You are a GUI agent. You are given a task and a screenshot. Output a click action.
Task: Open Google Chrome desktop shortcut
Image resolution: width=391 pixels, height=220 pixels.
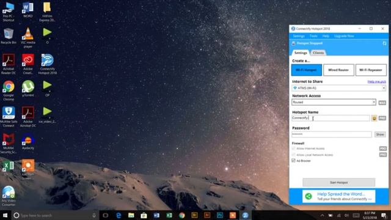(x=9, y=90)
